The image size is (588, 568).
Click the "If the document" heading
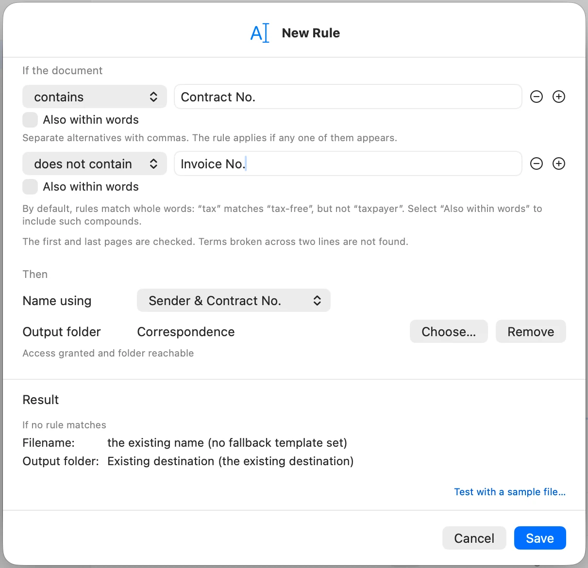pyautogui.click(x=63, y=70)
